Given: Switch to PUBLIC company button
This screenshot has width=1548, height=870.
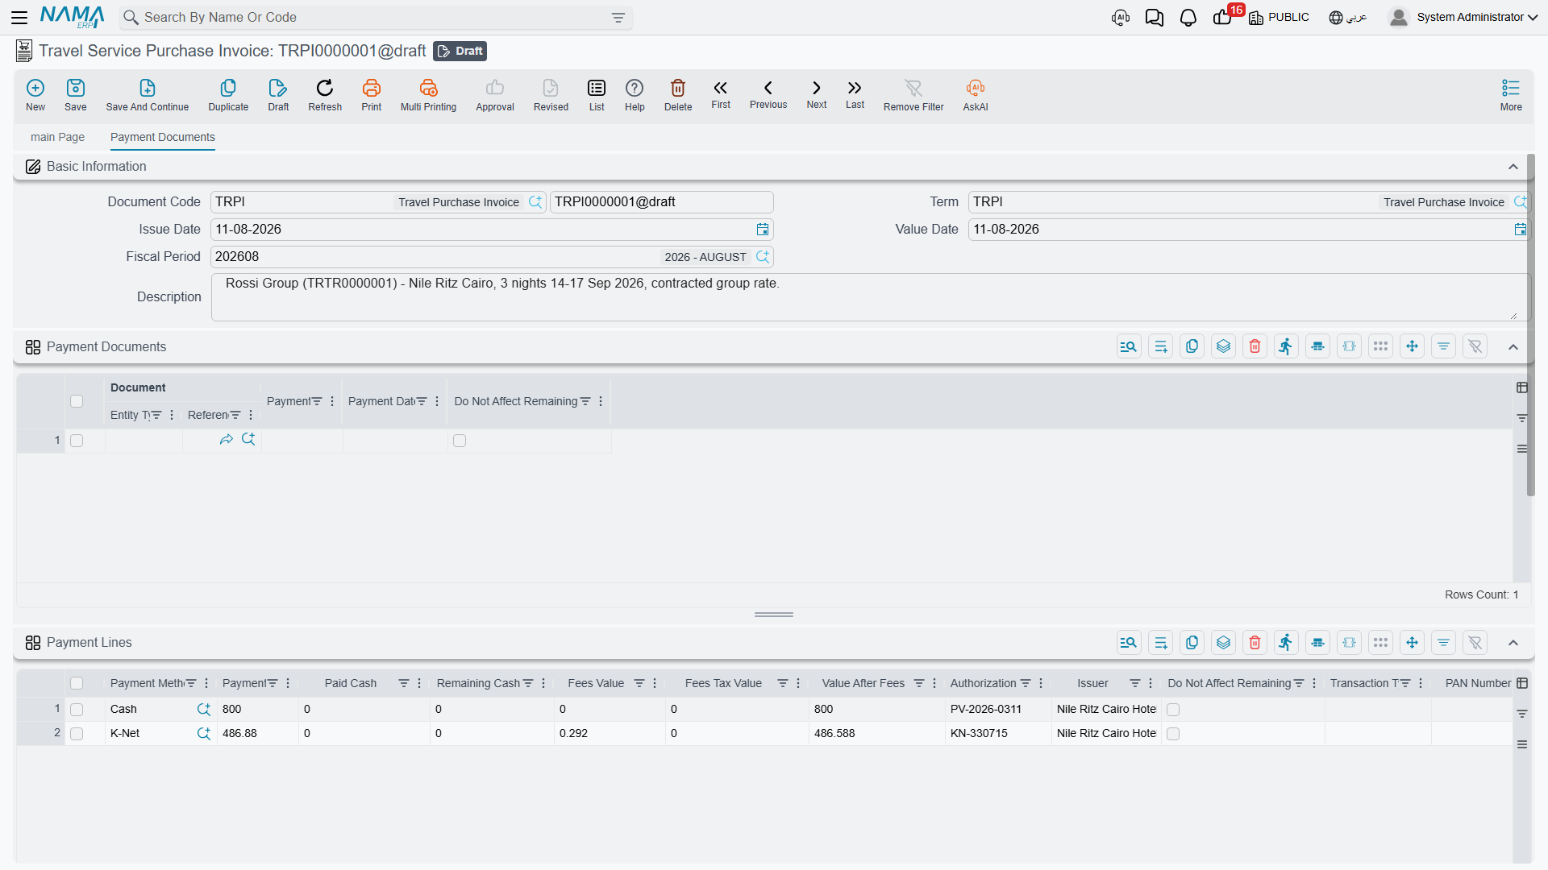Looking at the screenshot, I should click(1280, 18).
